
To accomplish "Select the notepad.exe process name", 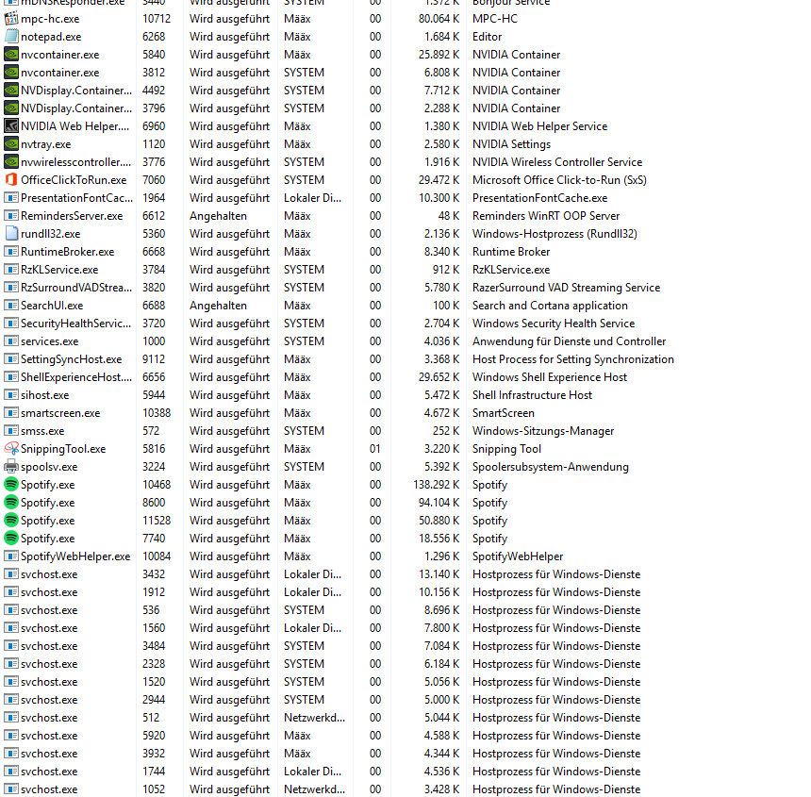I will coord(51,37).
